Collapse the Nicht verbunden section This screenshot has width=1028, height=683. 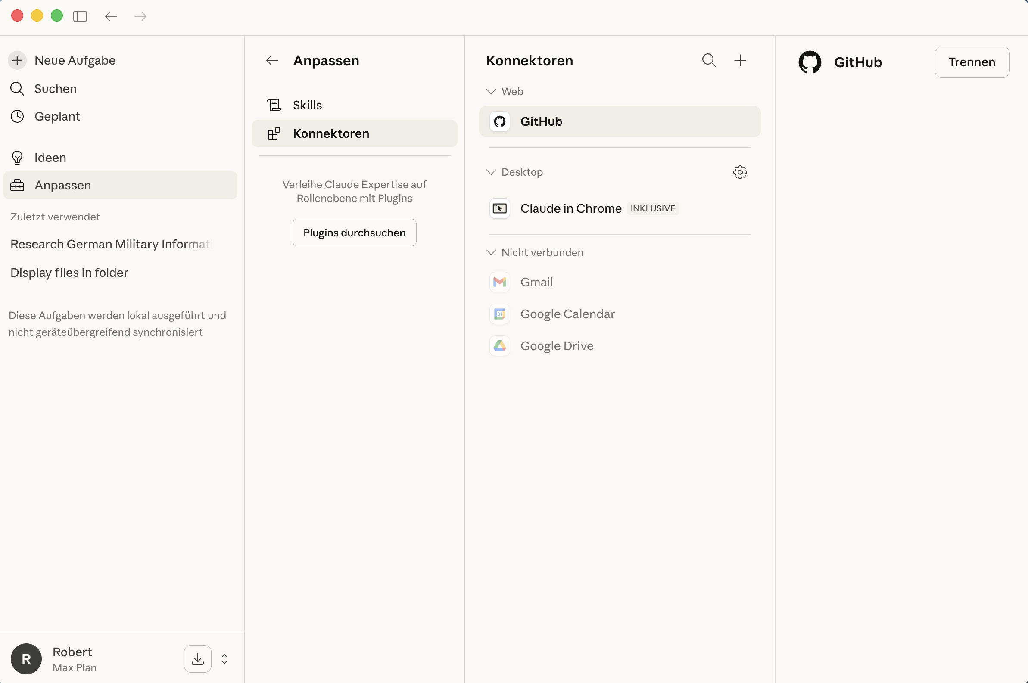[491, 253]
